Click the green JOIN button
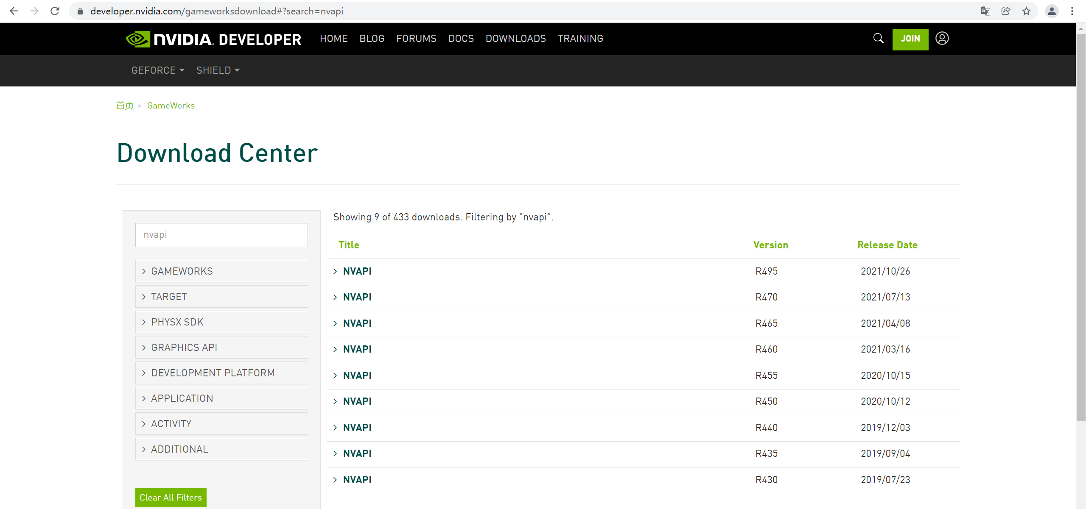1086x509 pixels. click(910, 39)
